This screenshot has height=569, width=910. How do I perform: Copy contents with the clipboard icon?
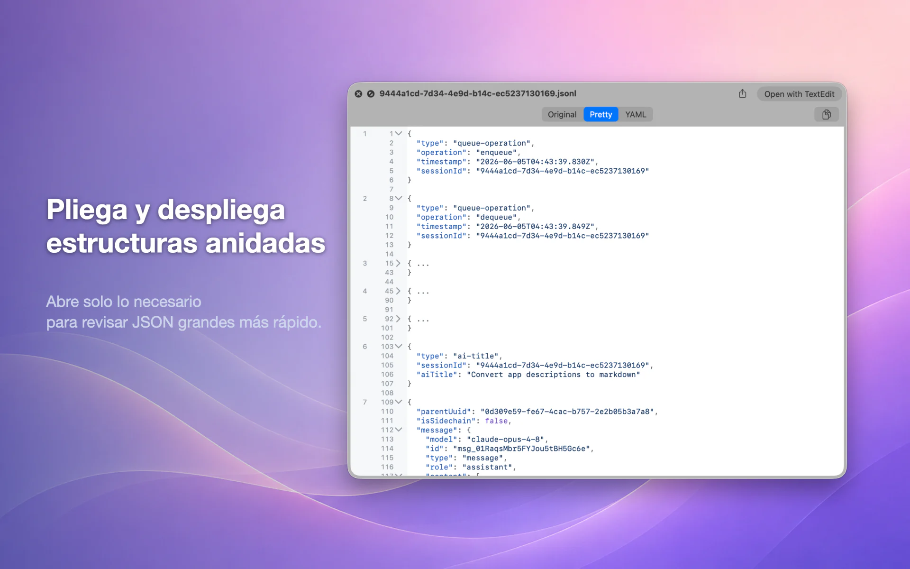click(826, 114)
